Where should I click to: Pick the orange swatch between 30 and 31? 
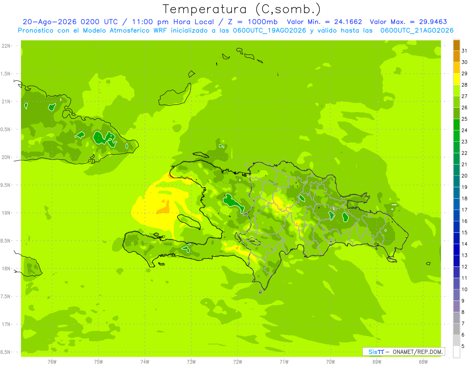click(x=456, y=56)
